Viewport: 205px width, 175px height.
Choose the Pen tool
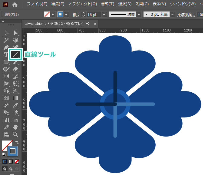pyautogui.click(x=6, y=47)
